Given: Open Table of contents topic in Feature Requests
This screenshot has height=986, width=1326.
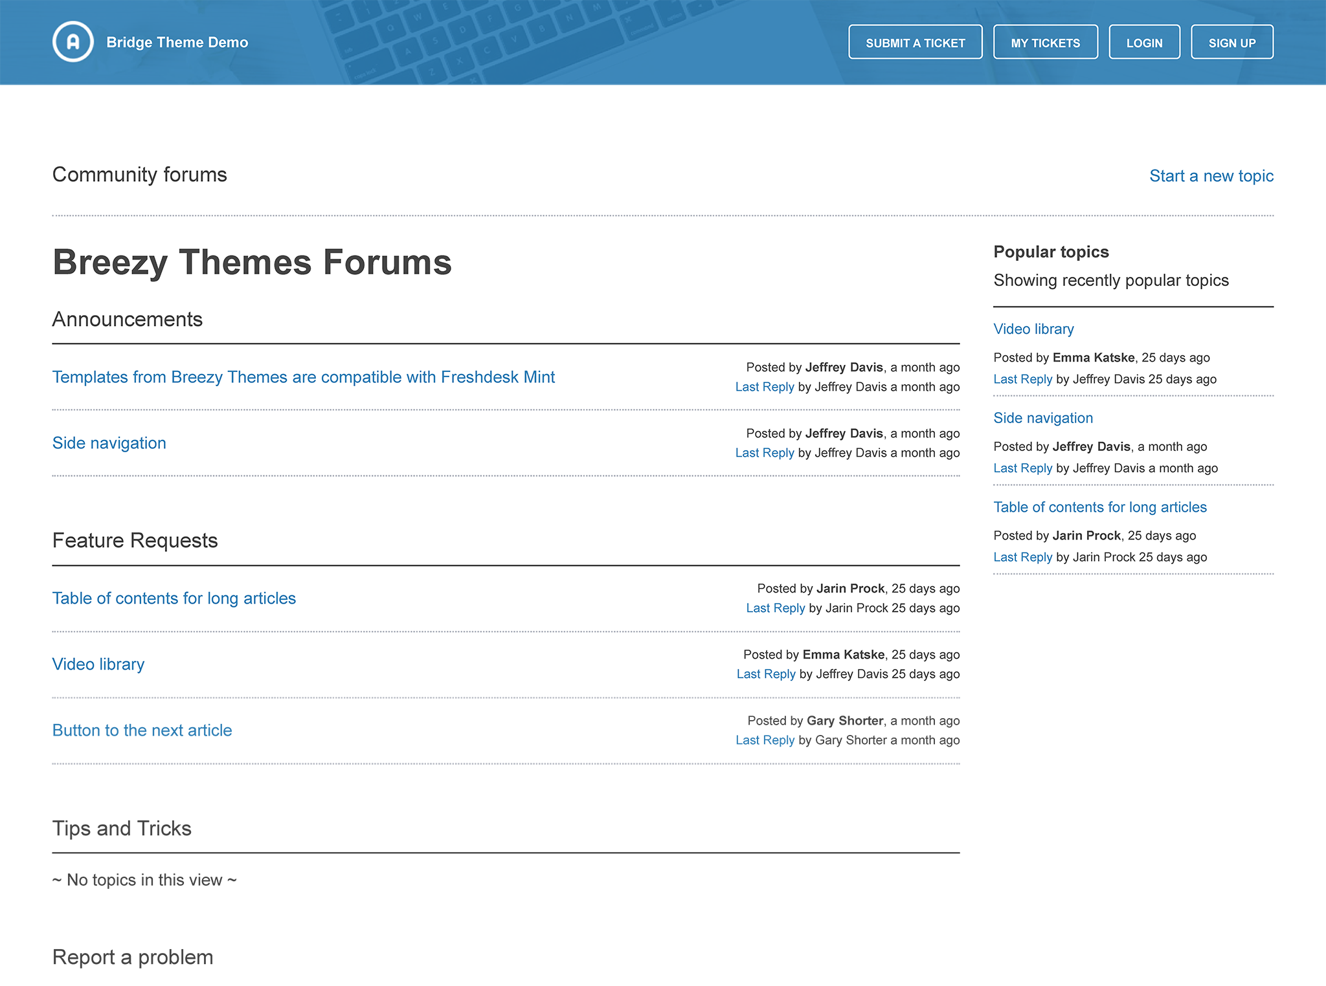Looking at the screenshot, I should (174, 598).
